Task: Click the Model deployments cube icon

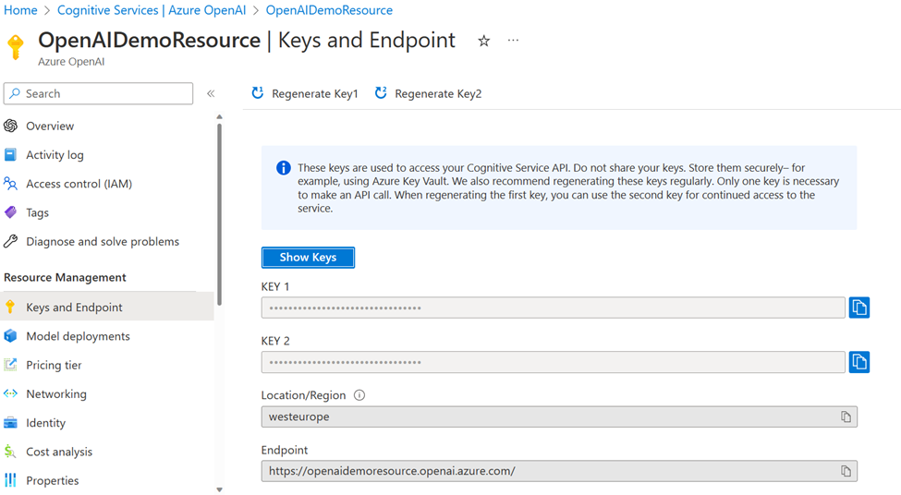Action: click(x=10, y=335)
